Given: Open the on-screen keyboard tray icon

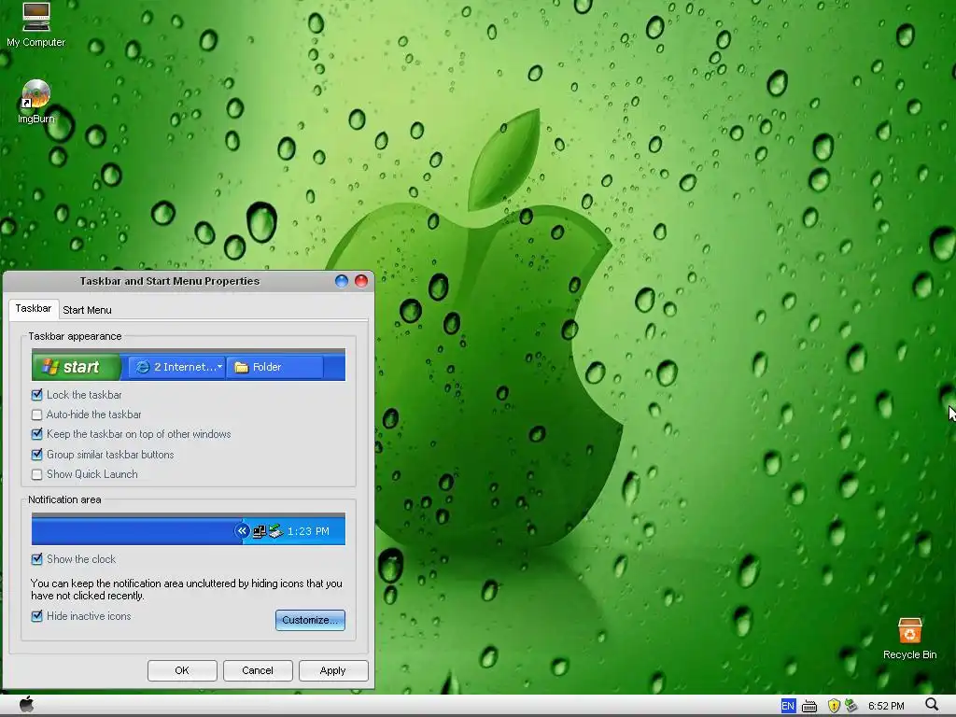Looking at the screenshot, I should (809, 706).
